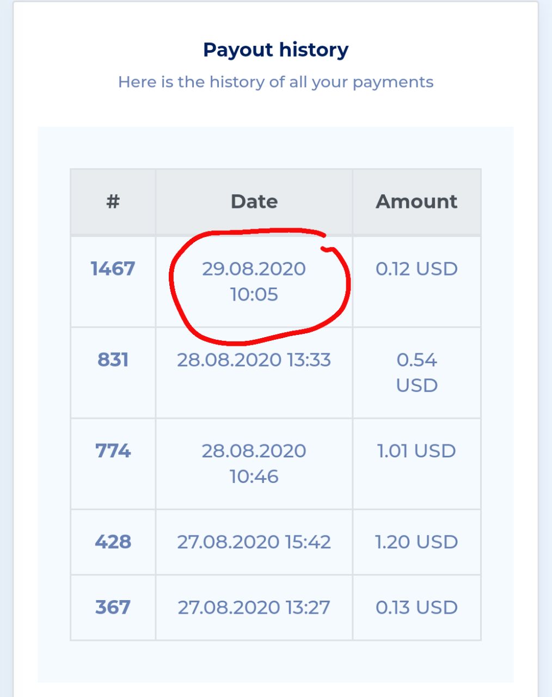Select payout number 428

(113, 542)
